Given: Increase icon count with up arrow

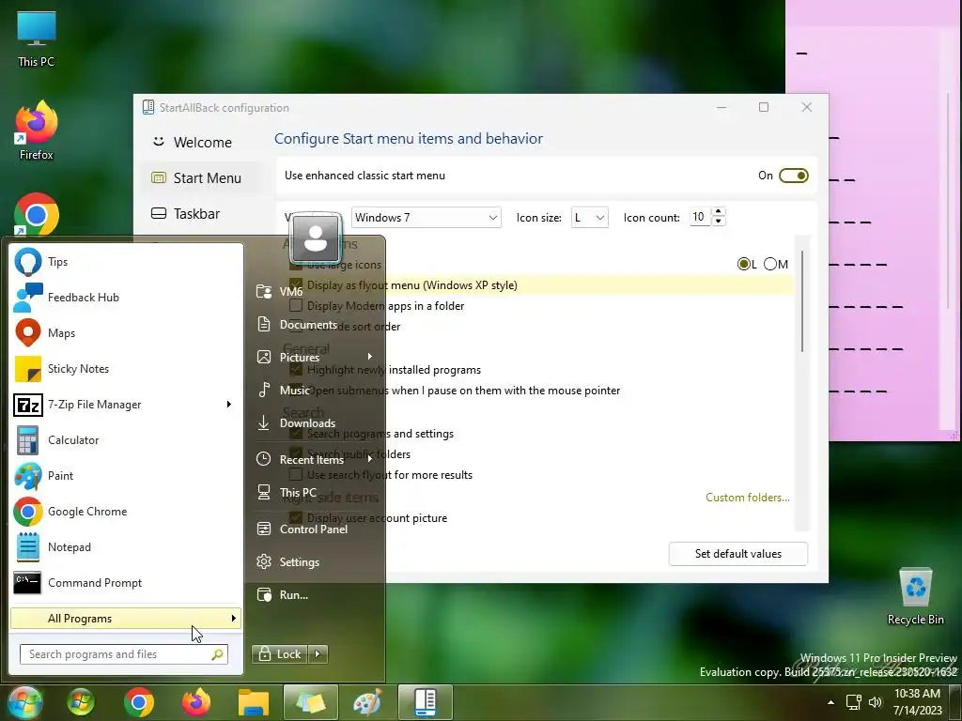Looking at the screenshot, I should coord(719,212).
